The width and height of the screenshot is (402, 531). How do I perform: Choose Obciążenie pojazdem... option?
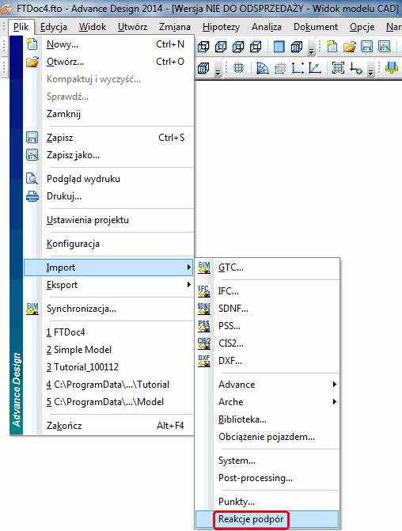pos(267,437)
